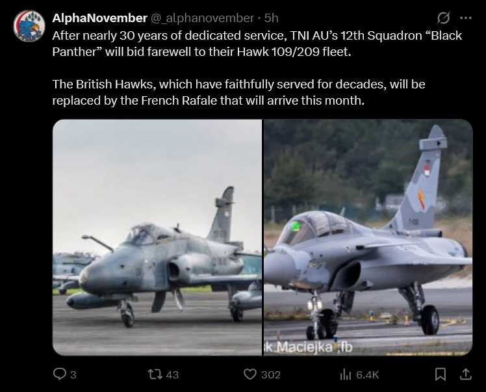486x392 pixels.
Task: Click the paragraph mentioning the French Rafale
Action: pos(238,93)
